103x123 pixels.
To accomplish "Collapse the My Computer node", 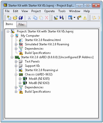I will coord(12,36).
